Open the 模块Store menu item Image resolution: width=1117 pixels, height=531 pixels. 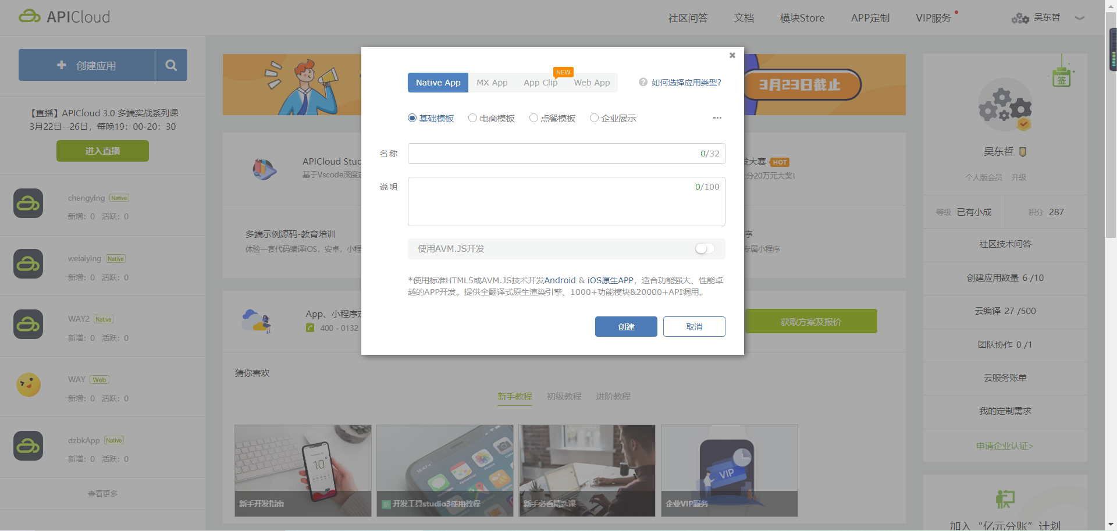[x=802, y=17]
